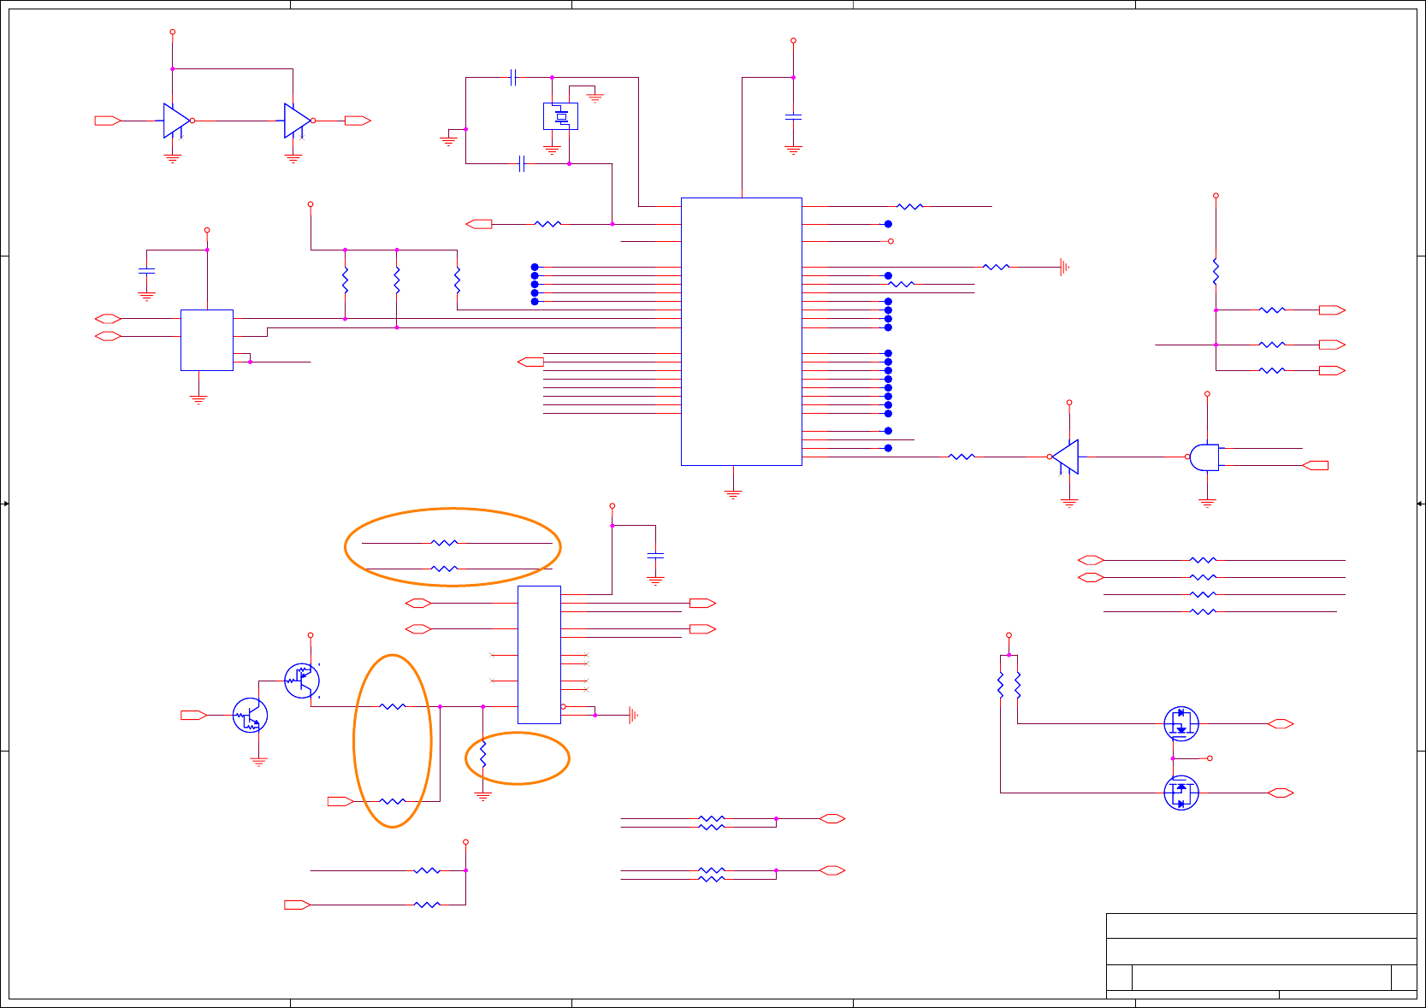Click the NPN transistor with grounded emitter

(250, 716)
